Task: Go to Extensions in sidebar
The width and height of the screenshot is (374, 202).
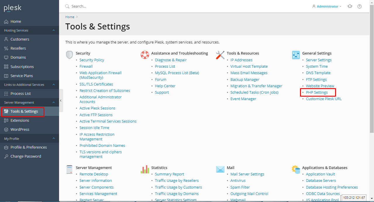Action: click(30, 121)
